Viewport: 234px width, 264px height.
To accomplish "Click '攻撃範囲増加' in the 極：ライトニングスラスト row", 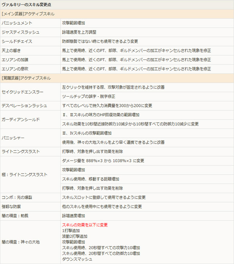I will click(x=73, y=170).
